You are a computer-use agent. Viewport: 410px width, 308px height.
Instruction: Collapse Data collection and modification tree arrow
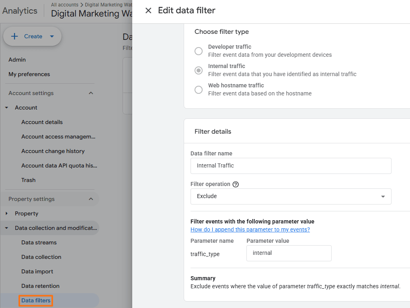[x=6, y=228]
